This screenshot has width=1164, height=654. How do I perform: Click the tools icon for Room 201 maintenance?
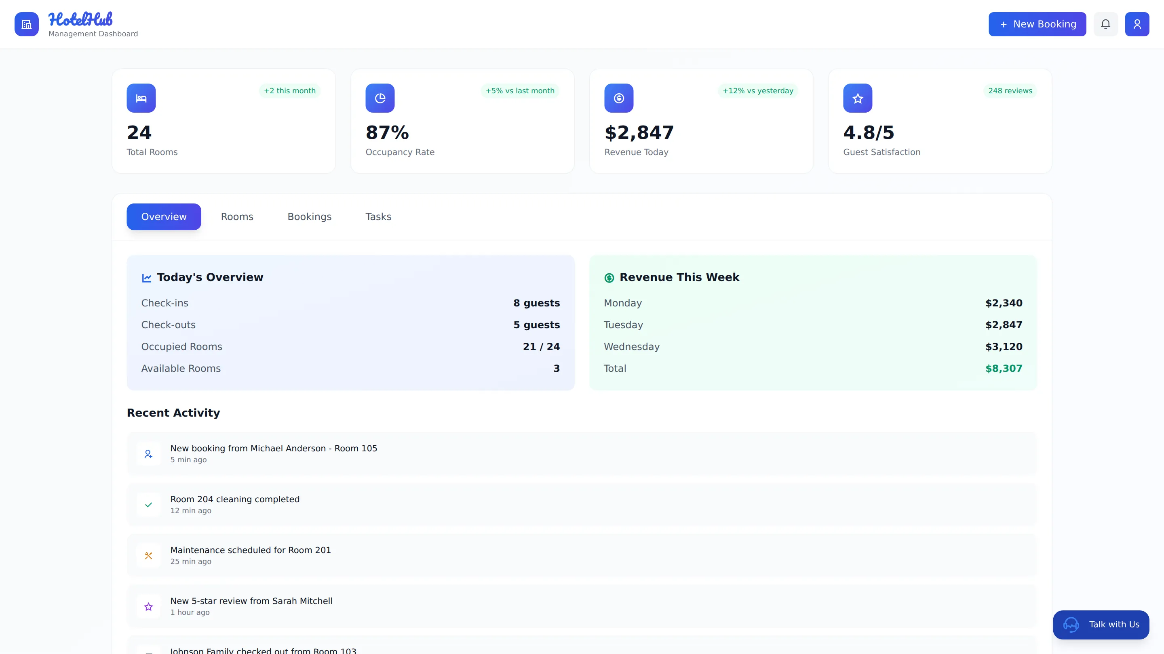pyautogui.click(x=148, y=555)
